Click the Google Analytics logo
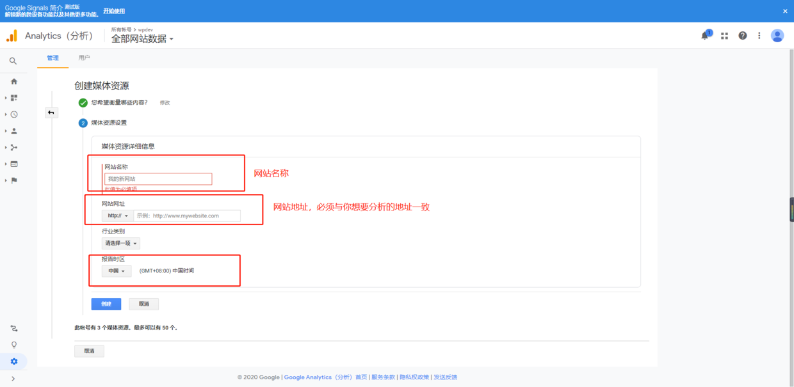The height and width of the screenshot is (387, 794). tap(12, 36)
